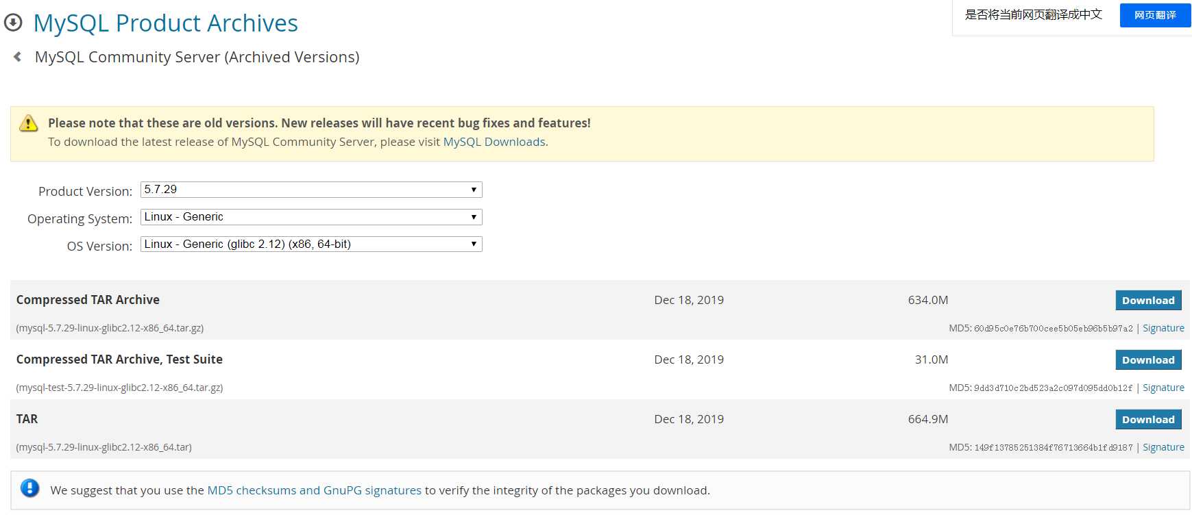Open the MySQL Downloads link

point(494,142)
